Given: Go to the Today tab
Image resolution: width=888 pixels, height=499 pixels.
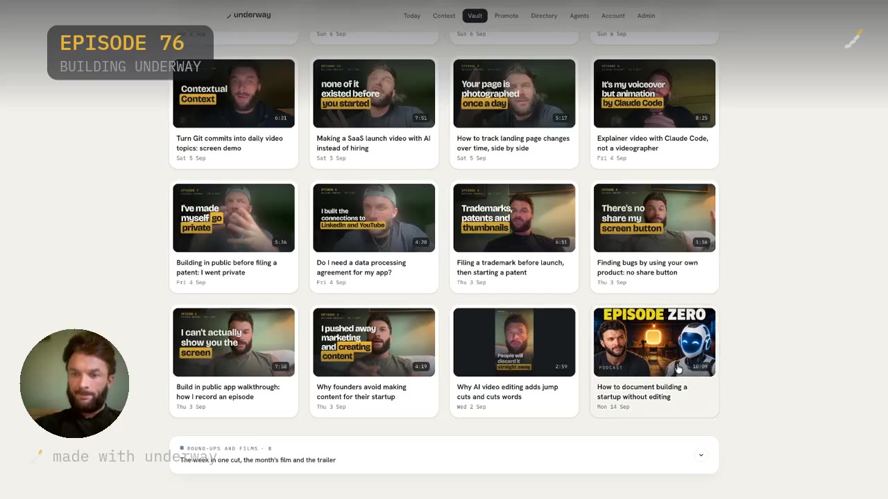Looking at the screenshot, I should [x=412, y=16].
